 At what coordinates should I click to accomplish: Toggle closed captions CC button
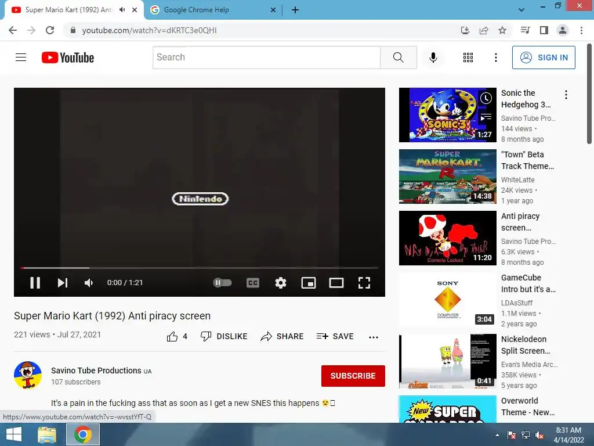(253, 283)
